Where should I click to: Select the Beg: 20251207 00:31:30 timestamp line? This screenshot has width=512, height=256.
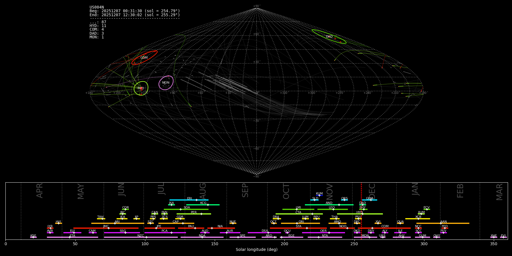[x=135, y=11]
